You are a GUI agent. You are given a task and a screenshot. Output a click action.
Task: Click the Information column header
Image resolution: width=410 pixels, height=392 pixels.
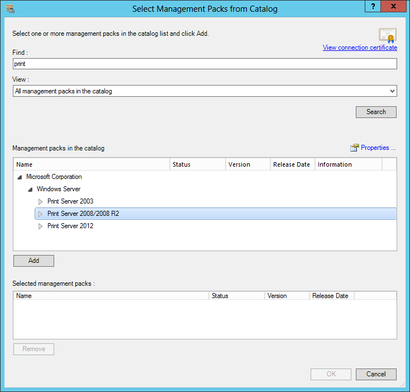(x=349, y=164)
